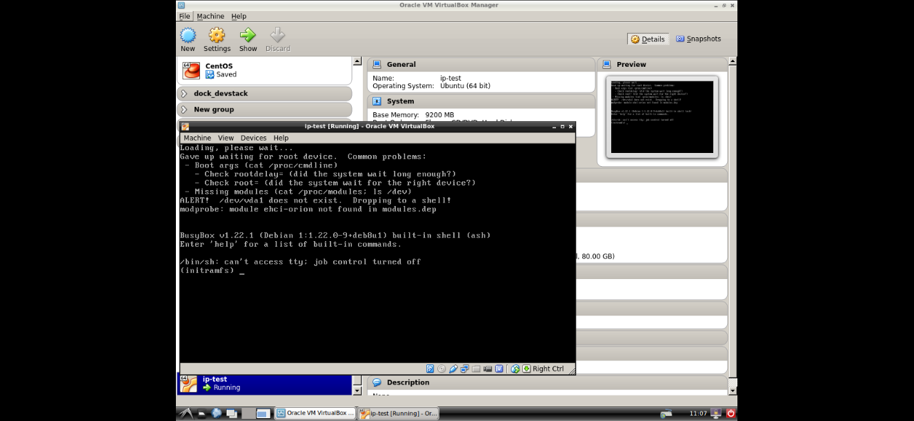The image size is (914, 421).
Task: Select the CentOS saved virtual machine
Action: (x=264, y=70)
